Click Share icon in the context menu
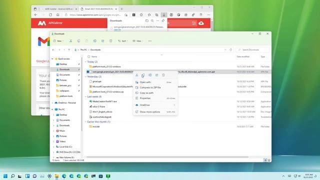 click(x=156, y=75)
